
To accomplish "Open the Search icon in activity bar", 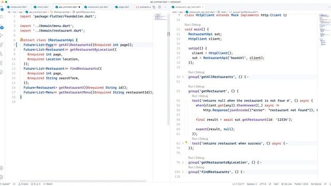I will coord(2,17).
